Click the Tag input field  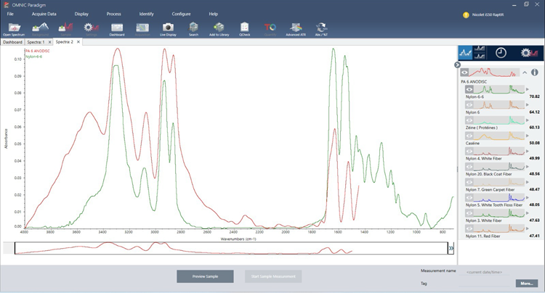(x=485, y=284)
